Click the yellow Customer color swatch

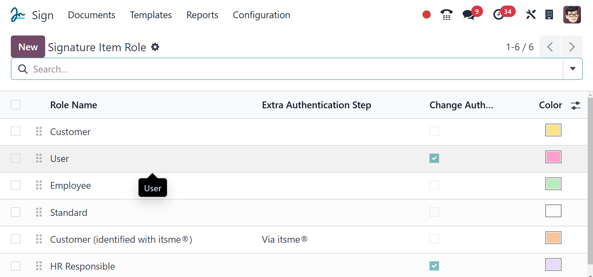click(x=553, y=130)
